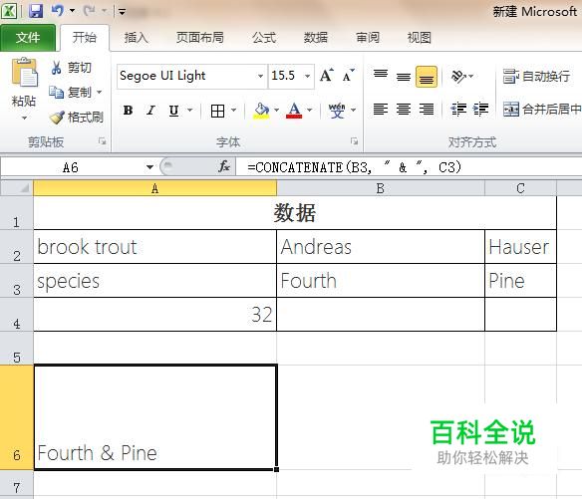582x499 pixels.
Task: Open the borders dropdown arrow
Action: pyautogui.click(x=234, y=111)
